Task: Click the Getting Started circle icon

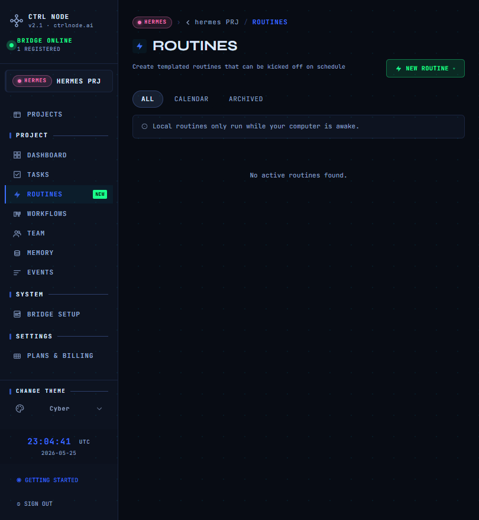Action: (x=19, y=480)
